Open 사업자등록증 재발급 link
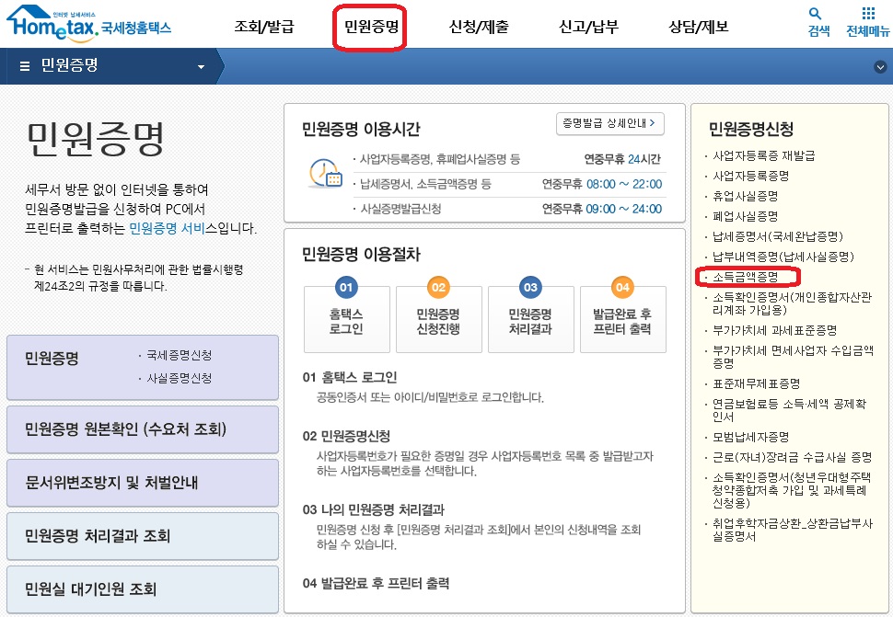Image resolution: width=893 pixels, height=617 pixels. pos(764,155)
